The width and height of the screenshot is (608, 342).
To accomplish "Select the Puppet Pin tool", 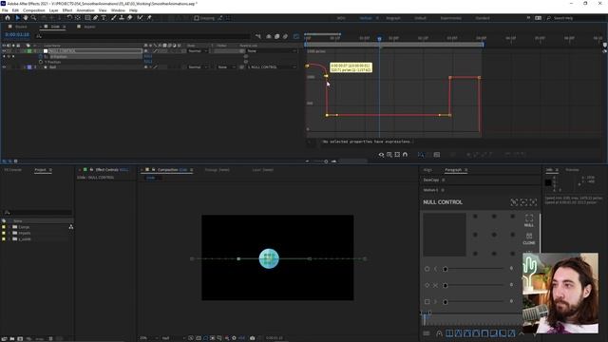I will pyautogui.click(x=149, y=18).
